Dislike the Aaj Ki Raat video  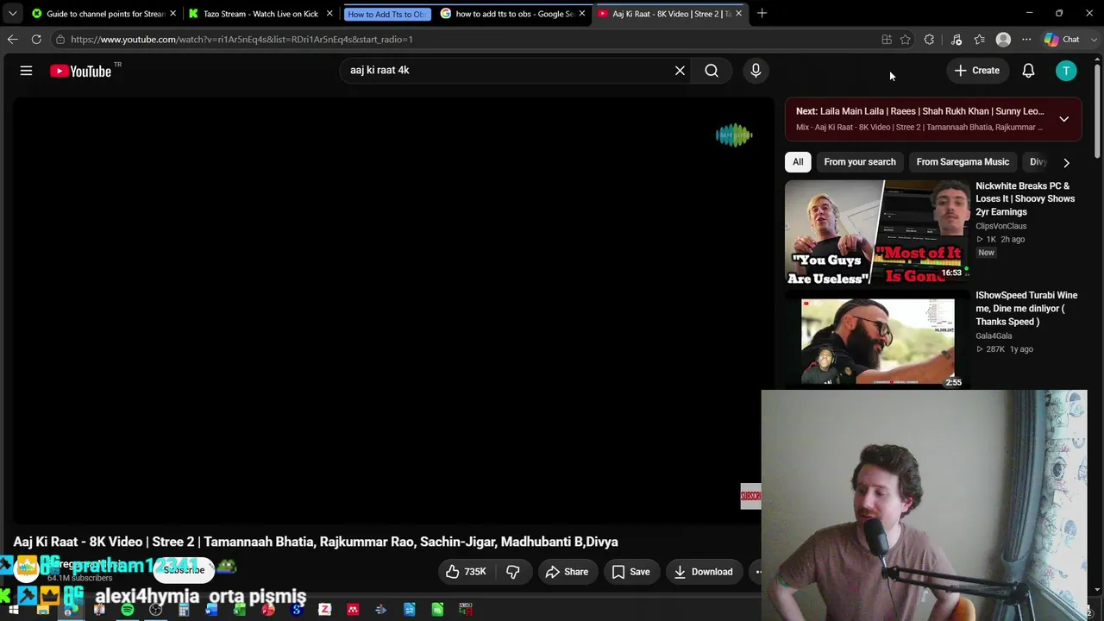click(512, 572)
